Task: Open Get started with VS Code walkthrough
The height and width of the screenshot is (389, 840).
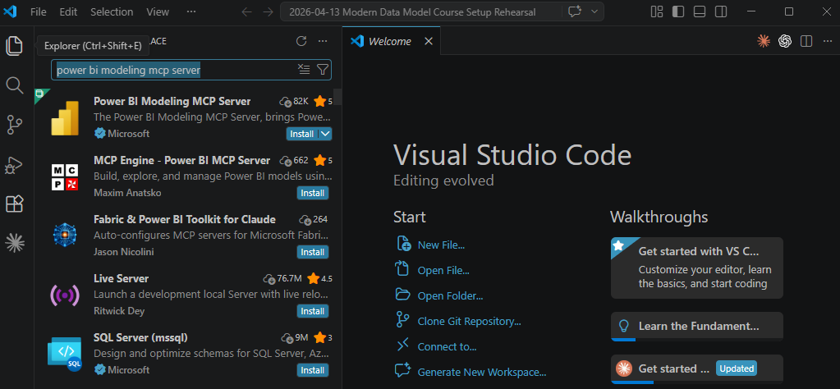Action: coord(697,268)
